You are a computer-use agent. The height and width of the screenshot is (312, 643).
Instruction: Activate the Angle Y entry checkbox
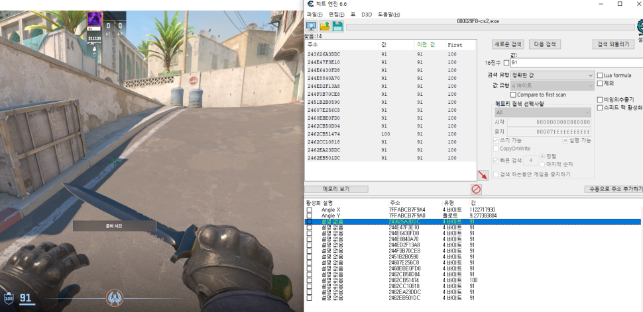(x=309, y=215)
